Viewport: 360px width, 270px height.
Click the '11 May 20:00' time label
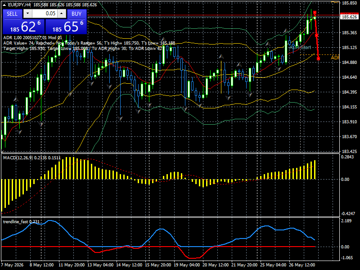(72, 265)
